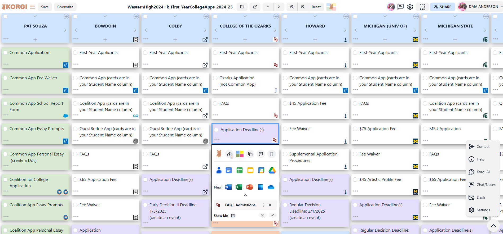Expand the HOWARD column dropdown chevron
Screen dimensions: 503x234
pos(315,16)
